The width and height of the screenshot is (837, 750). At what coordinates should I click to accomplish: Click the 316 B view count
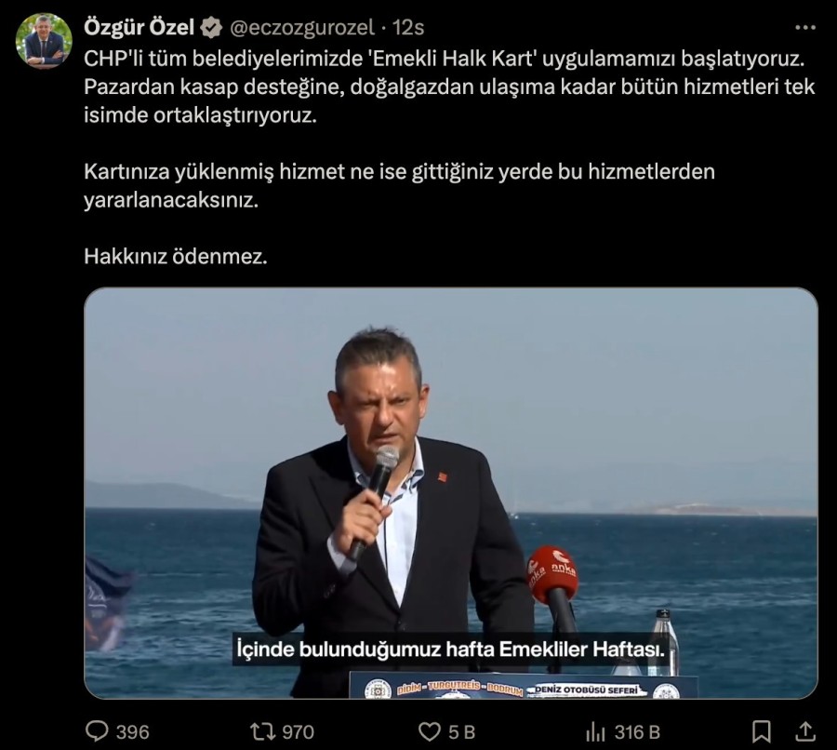[x=637, y=731]
